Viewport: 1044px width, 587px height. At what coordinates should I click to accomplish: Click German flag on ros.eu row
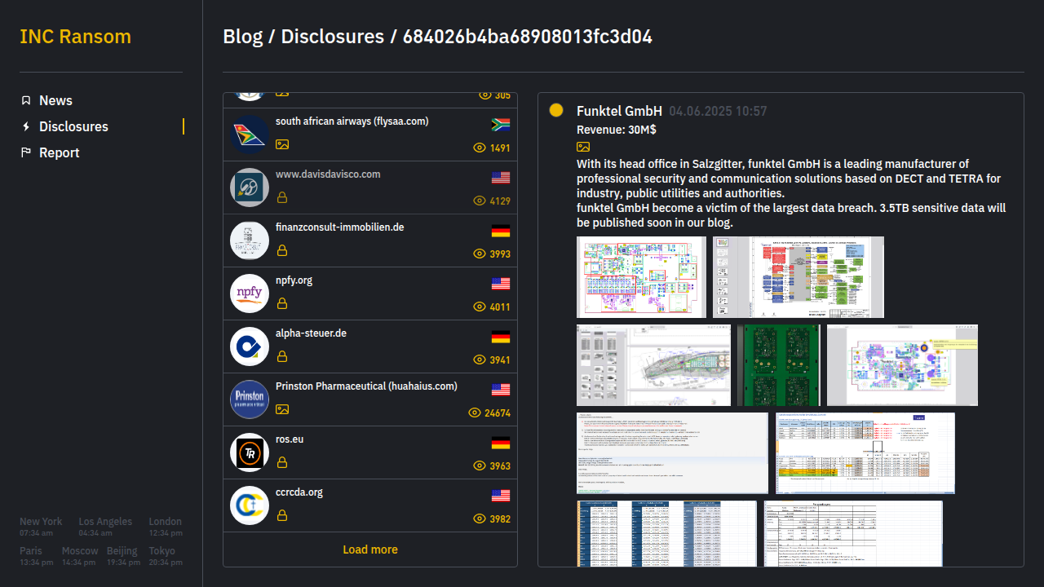coord(501,443)
